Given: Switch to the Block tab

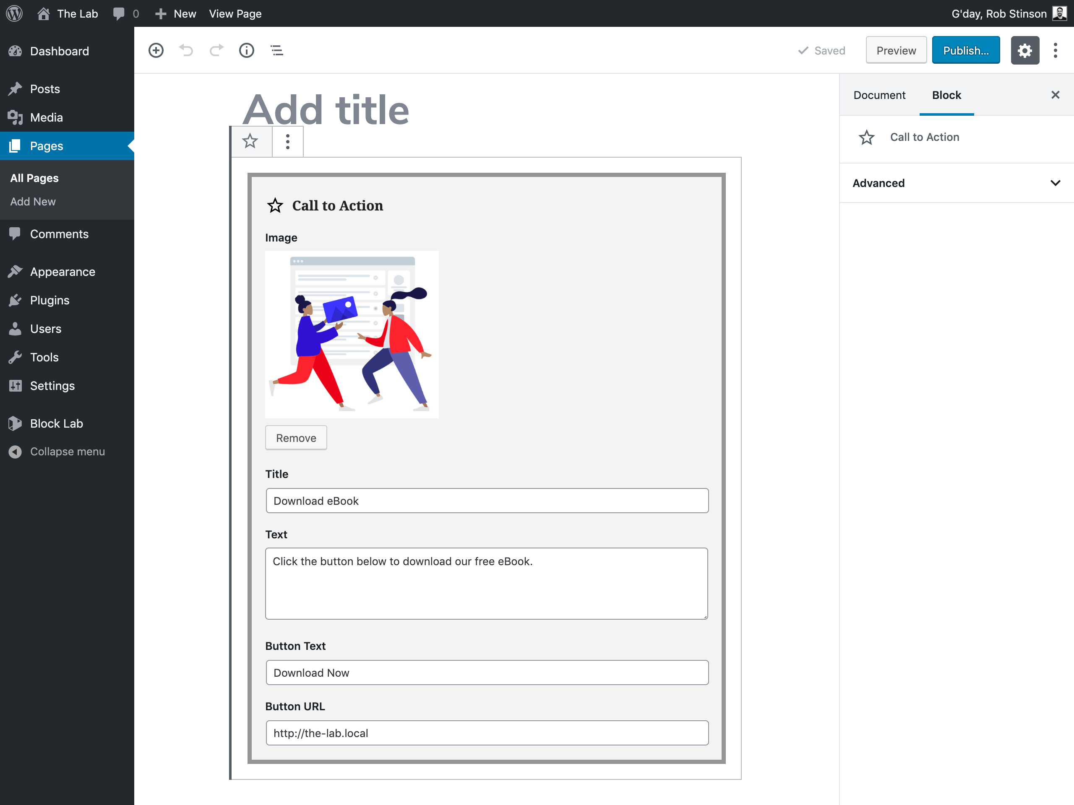Looking at the screenshot, I should pyautogui.click(x=946, y=95).
